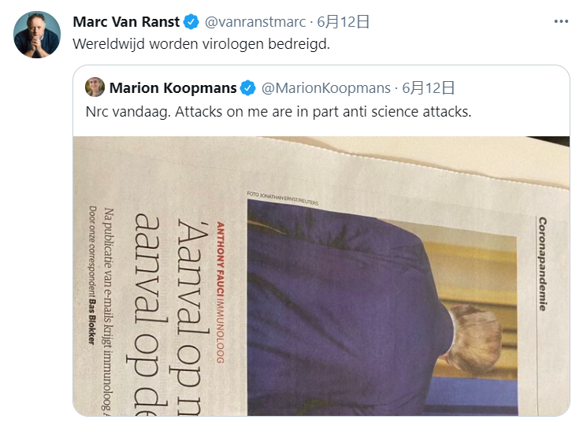The height and width of the screenshot is (423, 583).
Task: Open the quoted tweet 'Nrc vandaag. Attacks on me'
Action: click(278, 112)
